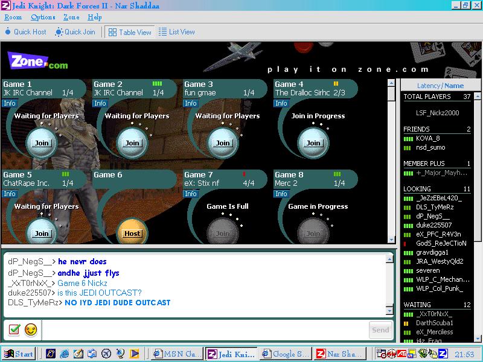Open Info for Game 3
Image resolution: width=483 pixels, height=362 pixels.
point(190,103)
